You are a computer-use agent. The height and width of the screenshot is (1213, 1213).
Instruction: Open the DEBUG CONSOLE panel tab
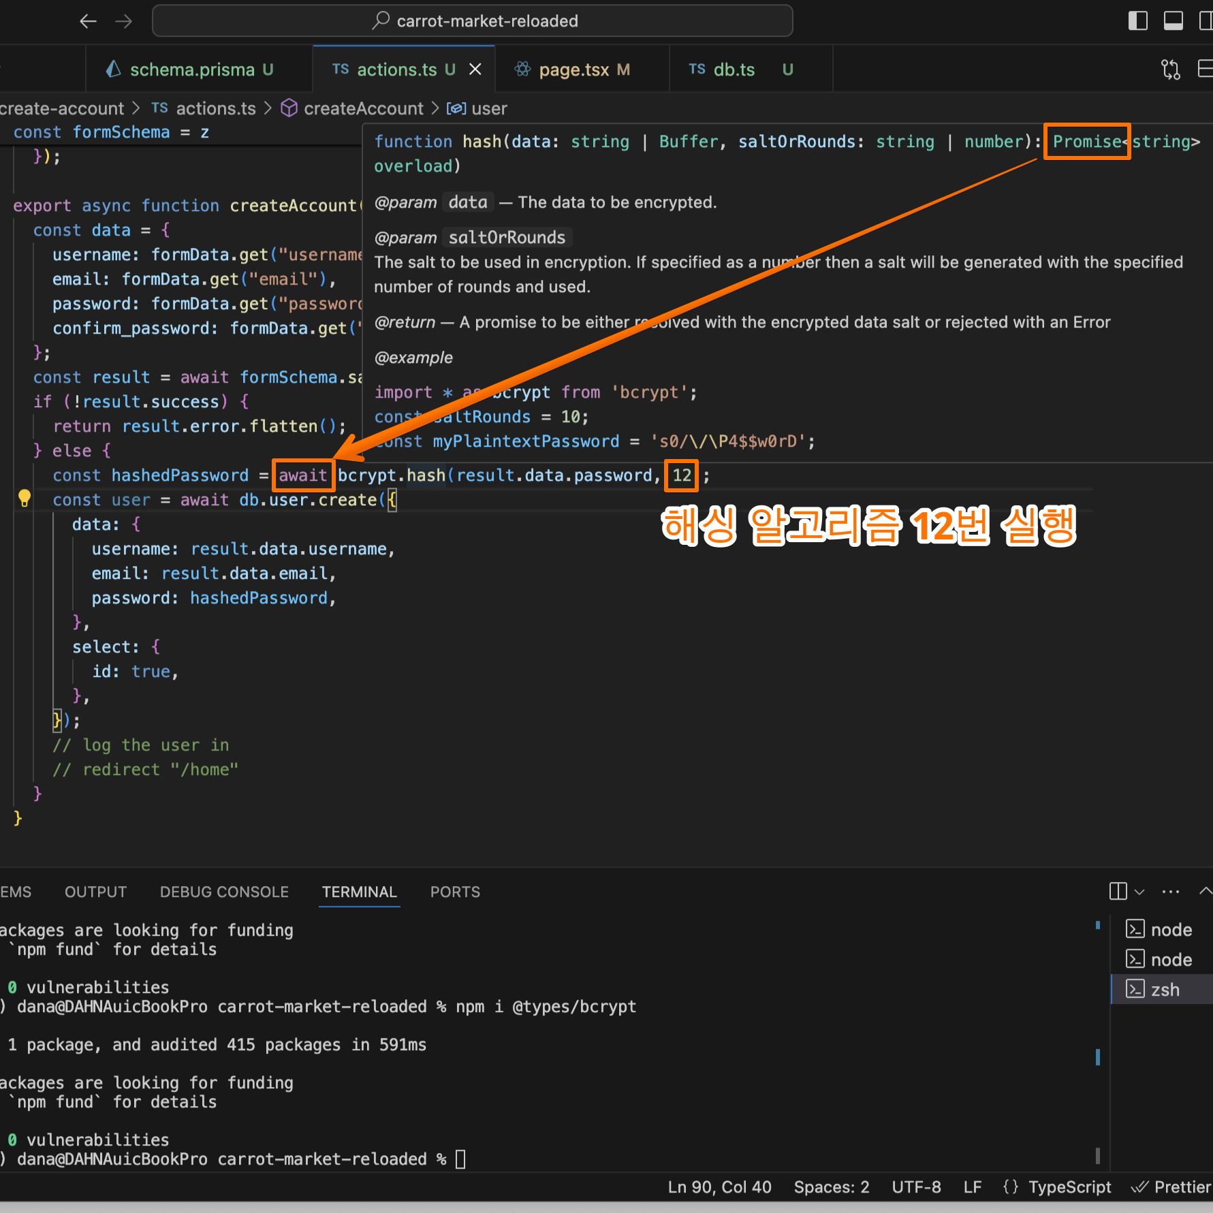pyautogui.click(x=224, y=892)
